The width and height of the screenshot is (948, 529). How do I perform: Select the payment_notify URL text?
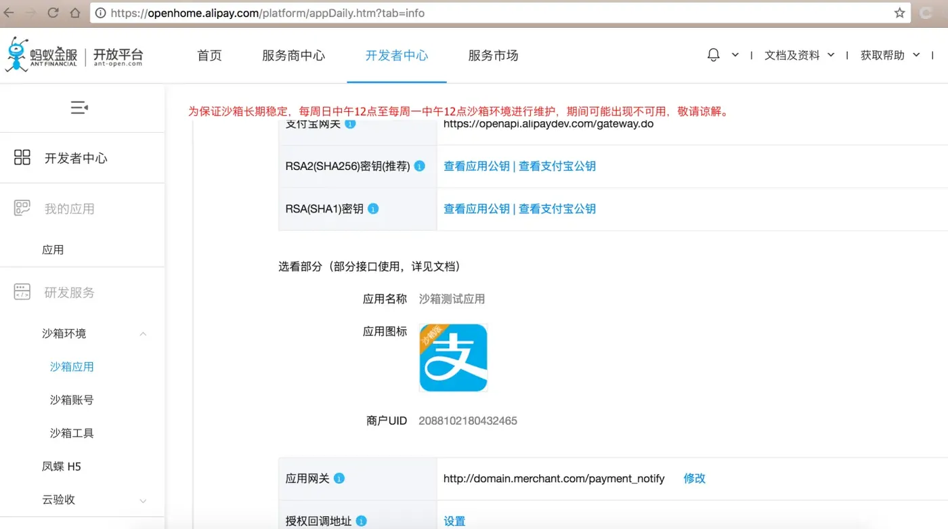click(x=554, y=478)
